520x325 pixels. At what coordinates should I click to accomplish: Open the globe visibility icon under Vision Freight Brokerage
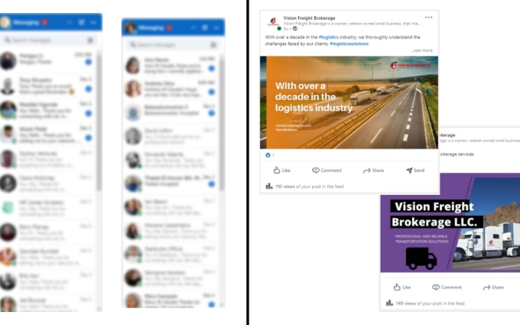pyautogui.click(x=295, y=29)
